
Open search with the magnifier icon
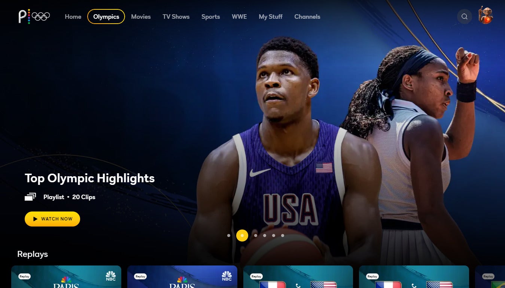(x=465, y=16)
